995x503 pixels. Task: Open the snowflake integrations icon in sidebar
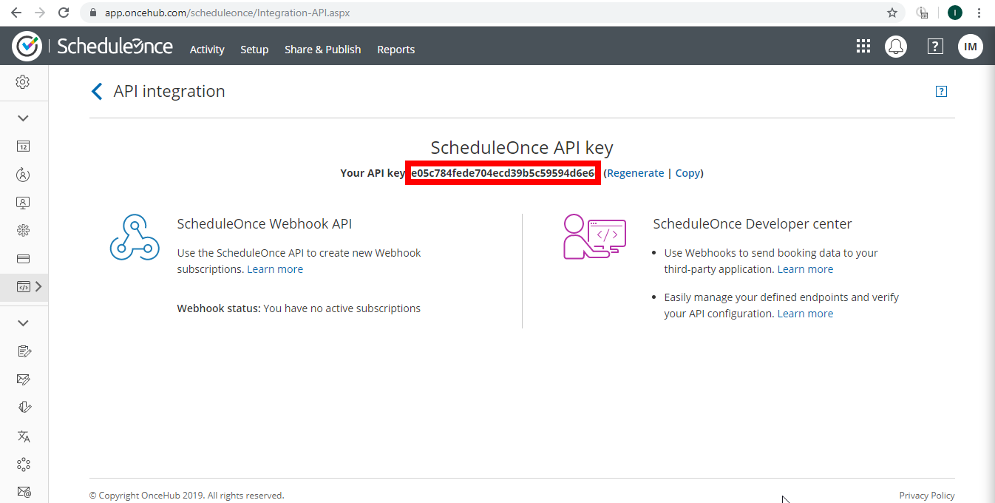[24, 231]
